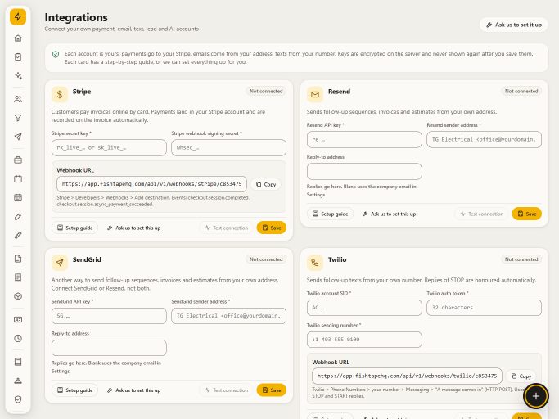Test the SendGrid connection

coord(227,390)
